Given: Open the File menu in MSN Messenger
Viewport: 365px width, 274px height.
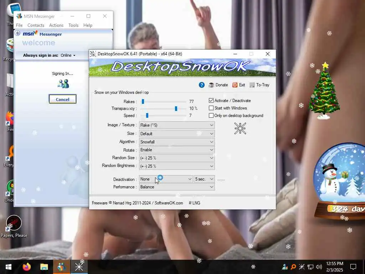Looking at the screenshot, I should click(x=19, y=25).
